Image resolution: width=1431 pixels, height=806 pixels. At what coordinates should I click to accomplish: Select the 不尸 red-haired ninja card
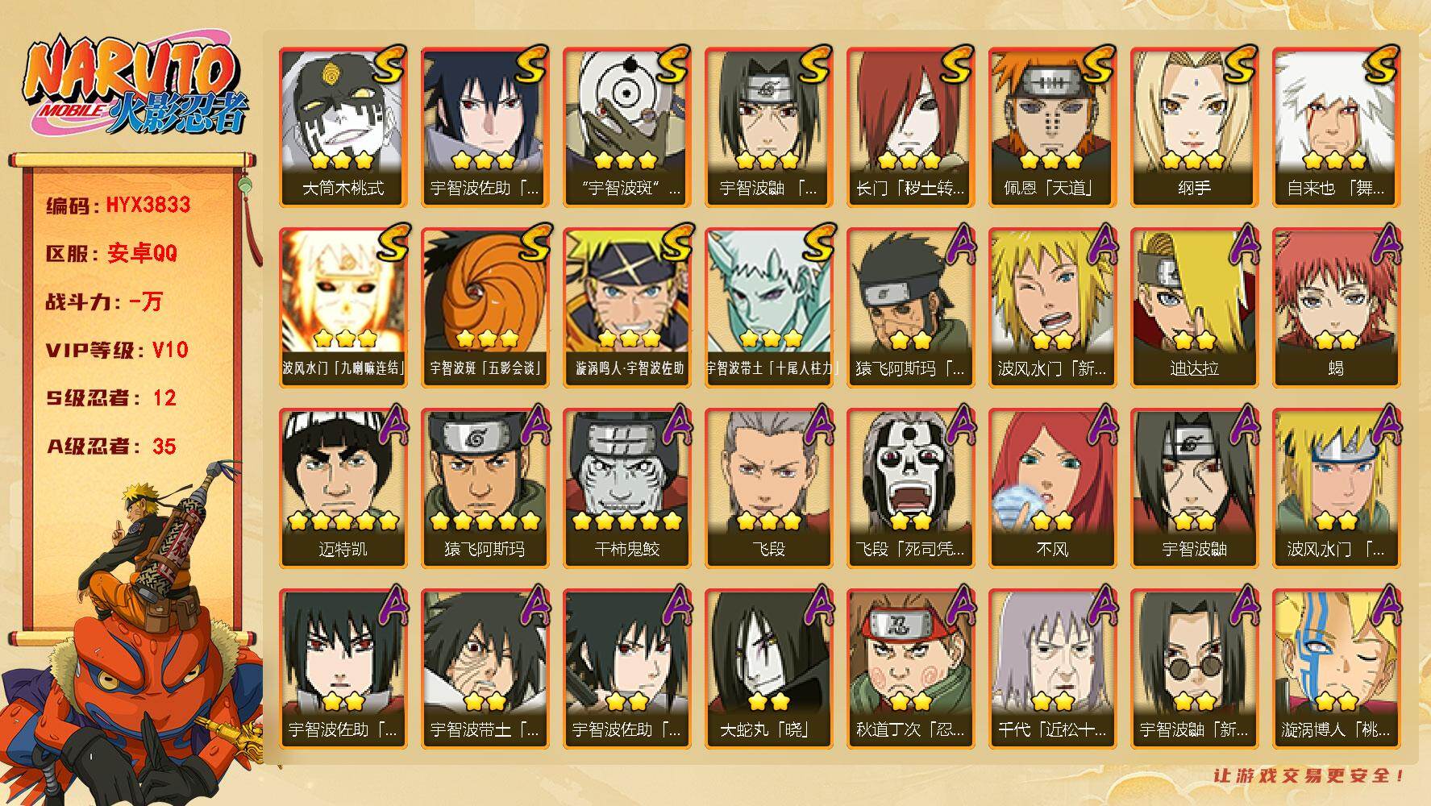(1052, 488)
